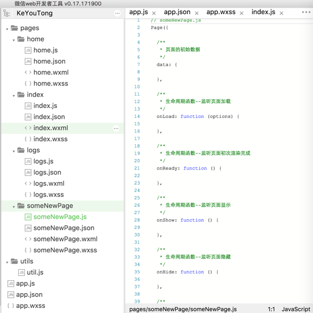Click the braces icon beside home.wxss
Image resolution: width=313 pixels, height=313 pixels.
coord(28,83)
